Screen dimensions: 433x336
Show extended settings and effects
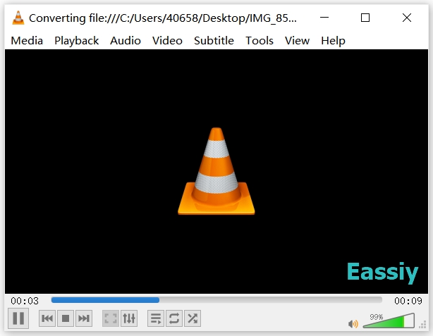pos(129,318)
